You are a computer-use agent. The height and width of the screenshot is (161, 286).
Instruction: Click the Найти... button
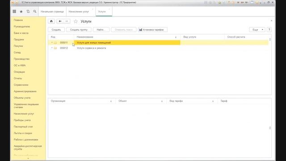tap(101, 30)
